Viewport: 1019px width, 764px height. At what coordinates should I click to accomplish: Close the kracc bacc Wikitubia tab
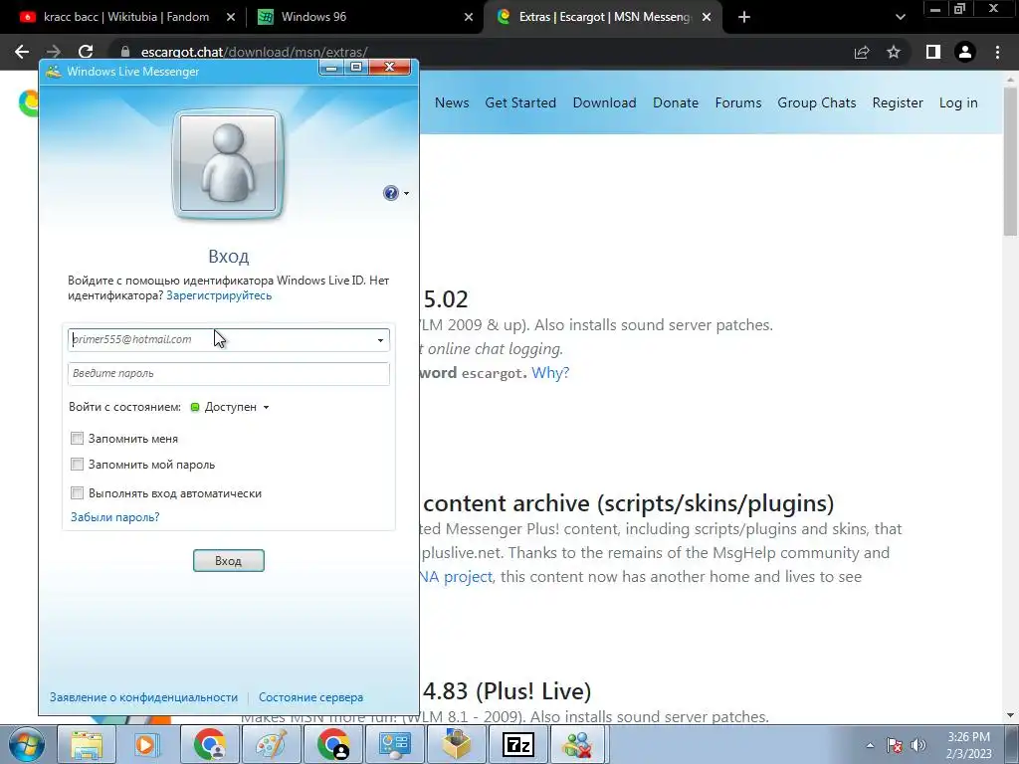231,17
